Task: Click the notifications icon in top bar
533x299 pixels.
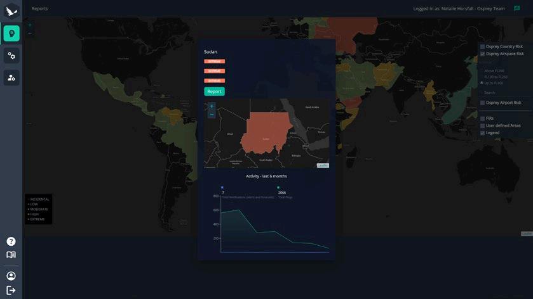Action: point(516,8)
